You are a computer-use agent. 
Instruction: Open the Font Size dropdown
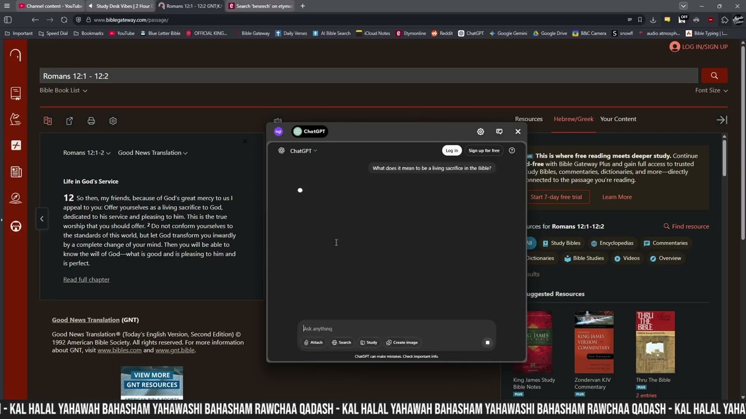(x=712, y=90)
